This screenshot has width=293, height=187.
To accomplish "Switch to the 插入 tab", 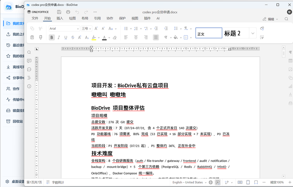I will [x=60, y=18].
